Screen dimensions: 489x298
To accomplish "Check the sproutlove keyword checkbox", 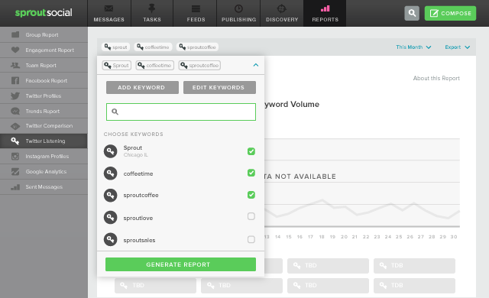I will point(251,216).
